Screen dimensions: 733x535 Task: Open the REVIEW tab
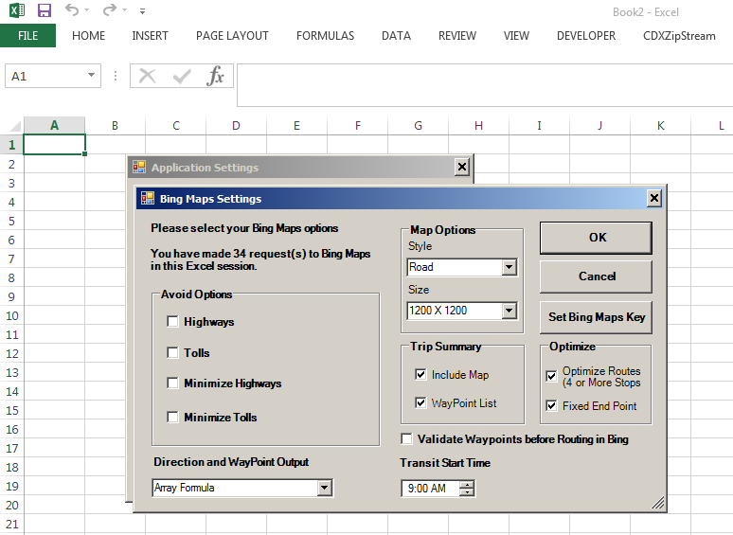pos(457,36)
